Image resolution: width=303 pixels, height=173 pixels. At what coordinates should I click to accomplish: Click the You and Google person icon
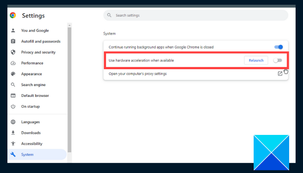coord(13,31)
